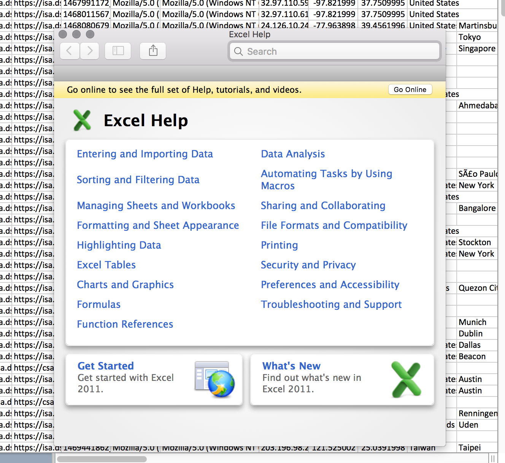This screenshot has width=505, height=463.
Task: Select cell containing 1468011567 in spreadsheet
Action: [86, 14]
